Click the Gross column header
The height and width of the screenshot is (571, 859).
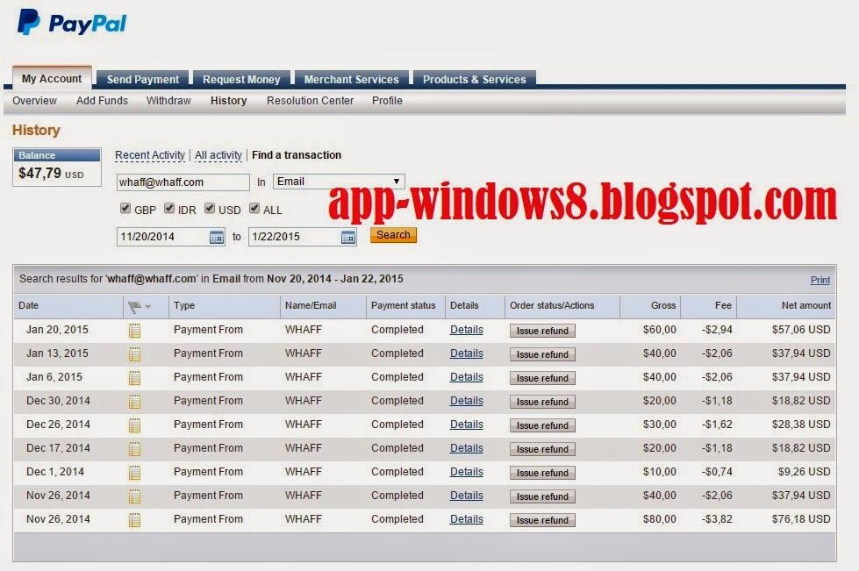[x=662, y=305]
